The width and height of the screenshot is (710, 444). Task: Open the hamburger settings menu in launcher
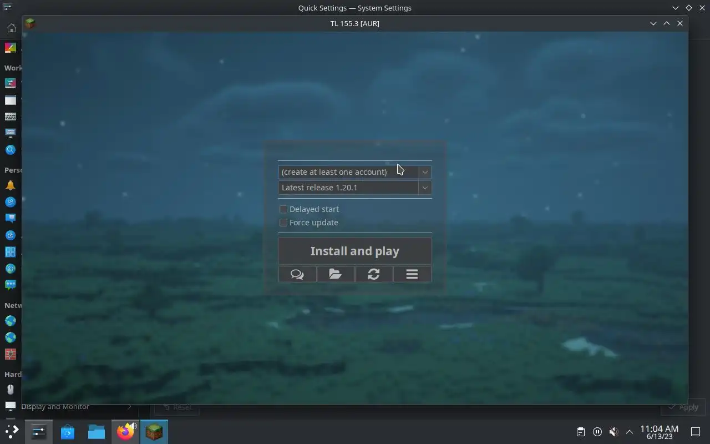click(412, 274)
